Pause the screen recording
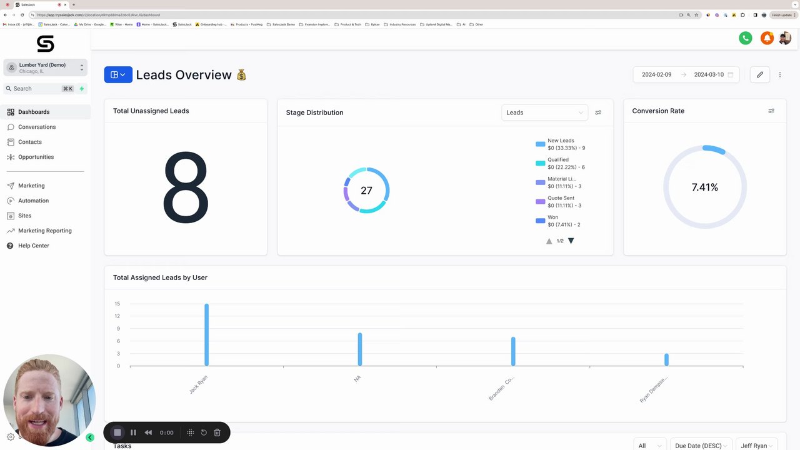Image resolution: width=800 pixels, height=450 pixels. tap(133, 432)
